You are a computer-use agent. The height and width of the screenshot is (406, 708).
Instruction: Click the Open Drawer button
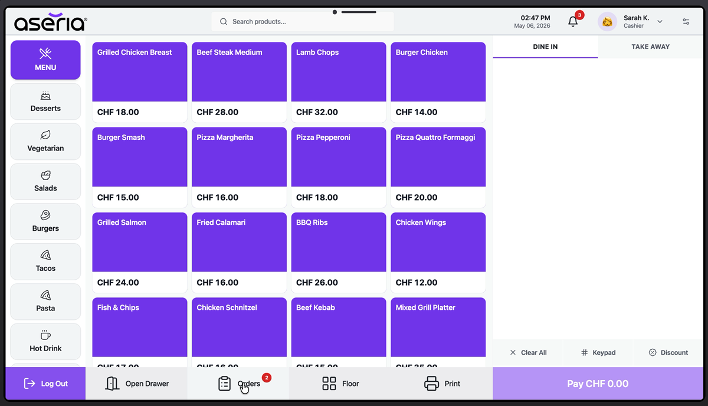pos(136,384)
